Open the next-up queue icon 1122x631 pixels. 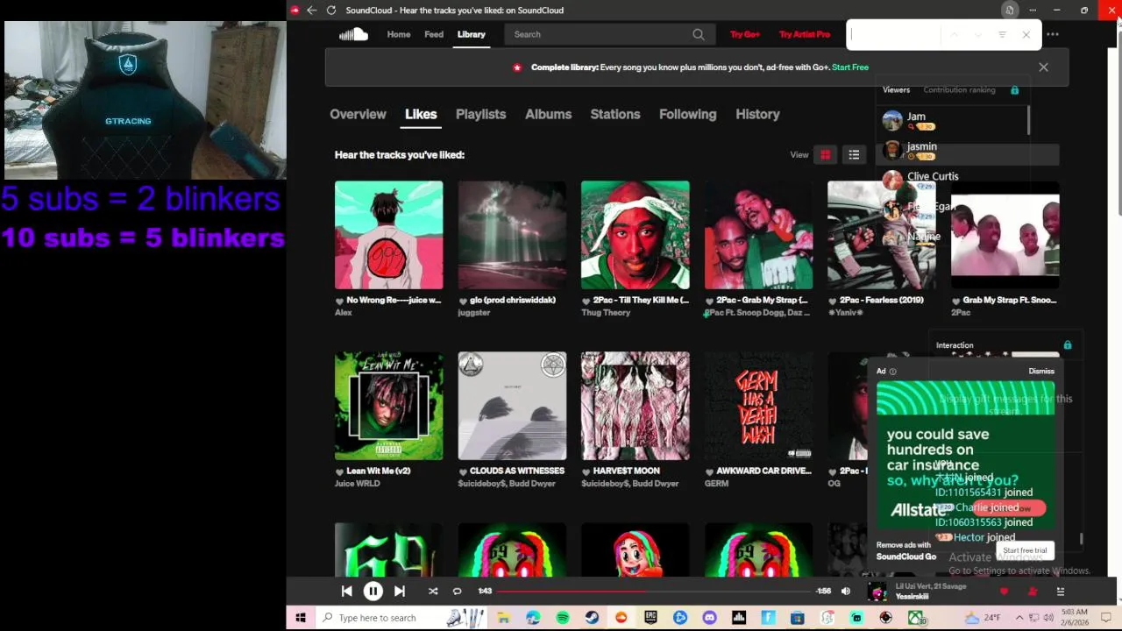click(1061, 592)
